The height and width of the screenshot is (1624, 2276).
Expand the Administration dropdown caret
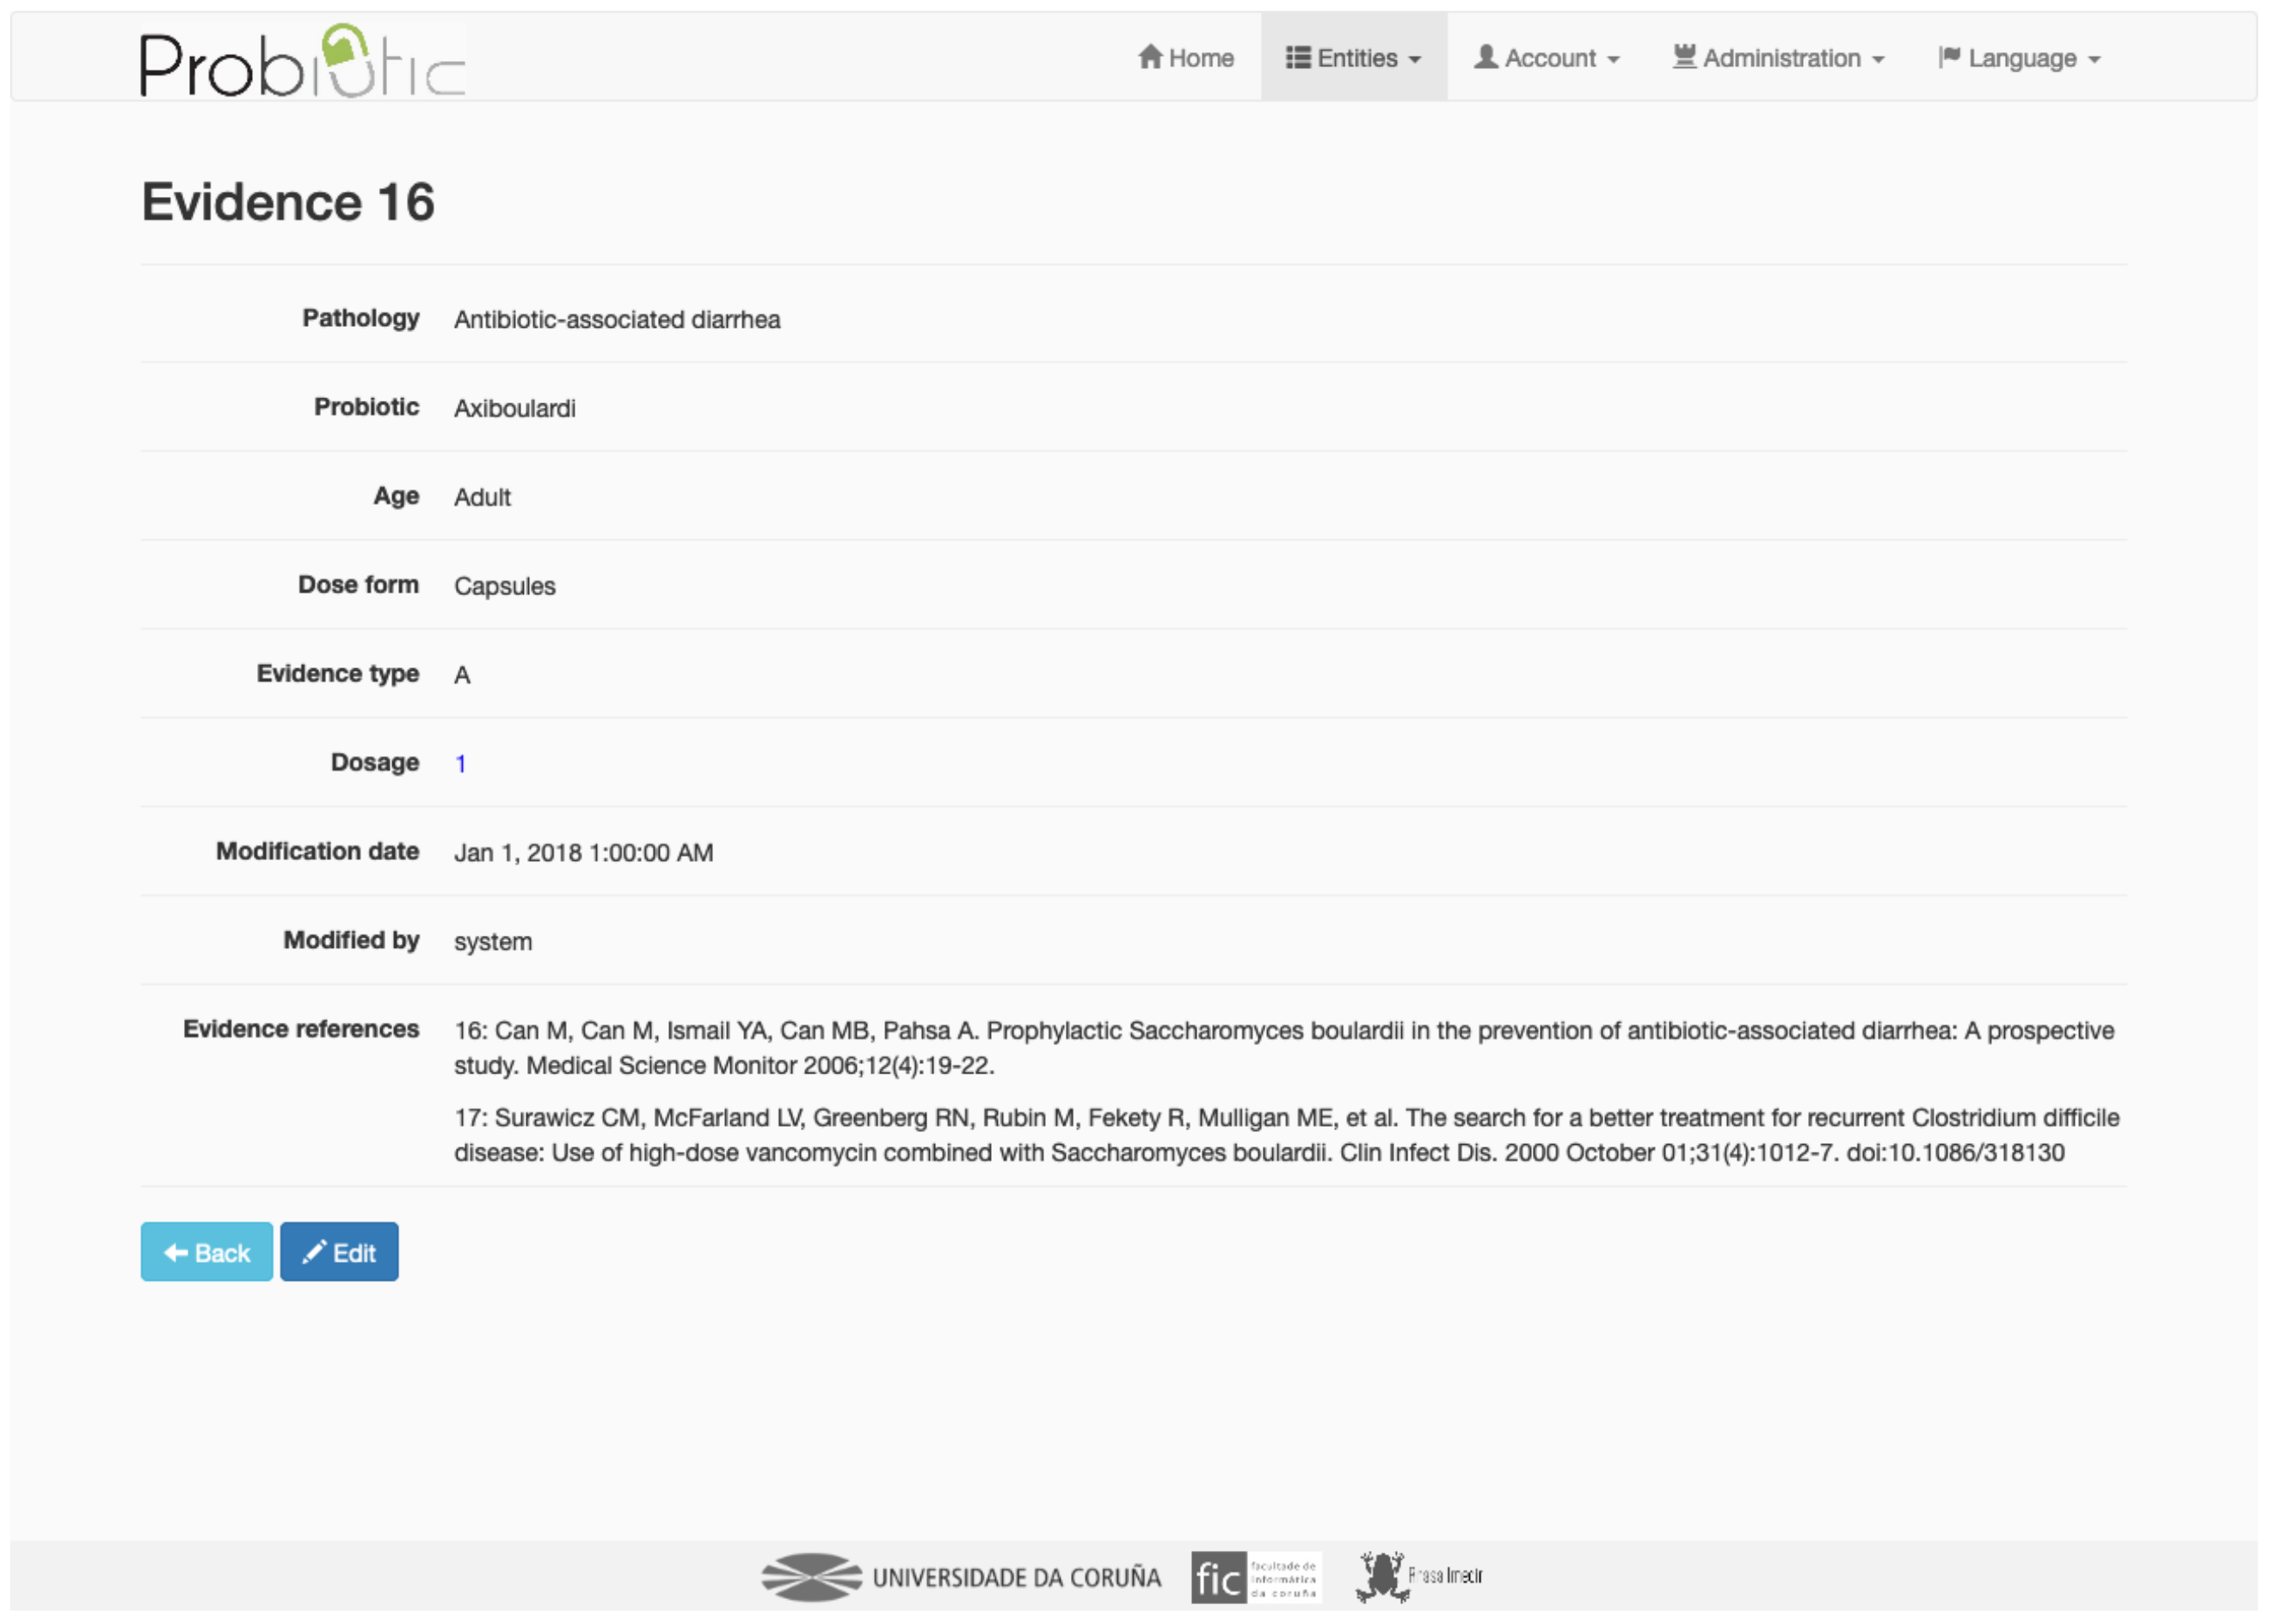click(1879, 60)
